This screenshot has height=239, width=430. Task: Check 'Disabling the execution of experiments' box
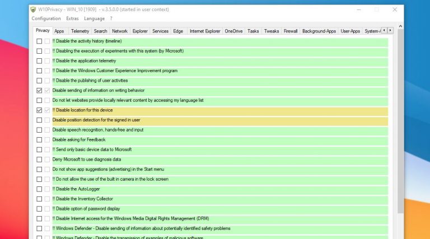(39, 51)
